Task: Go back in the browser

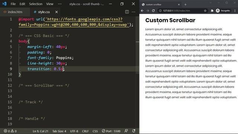Action: tap(142, 11)
